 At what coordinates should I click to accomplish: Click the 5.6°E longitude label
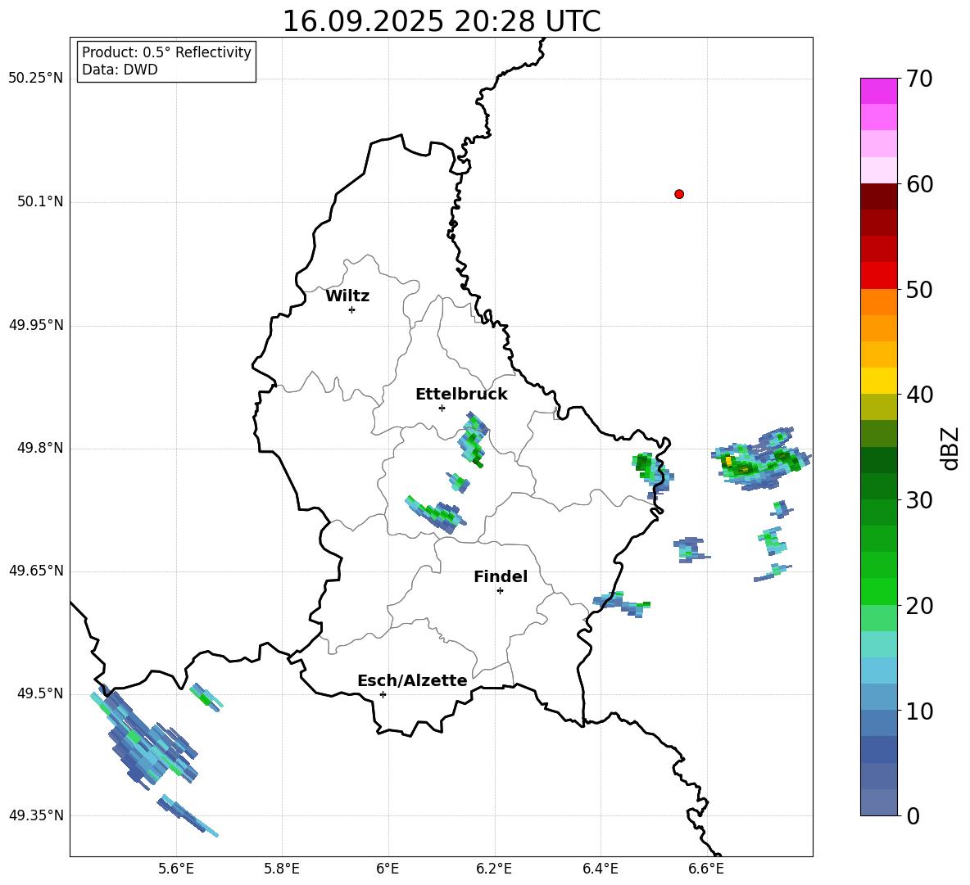click(x=176, y=869)
